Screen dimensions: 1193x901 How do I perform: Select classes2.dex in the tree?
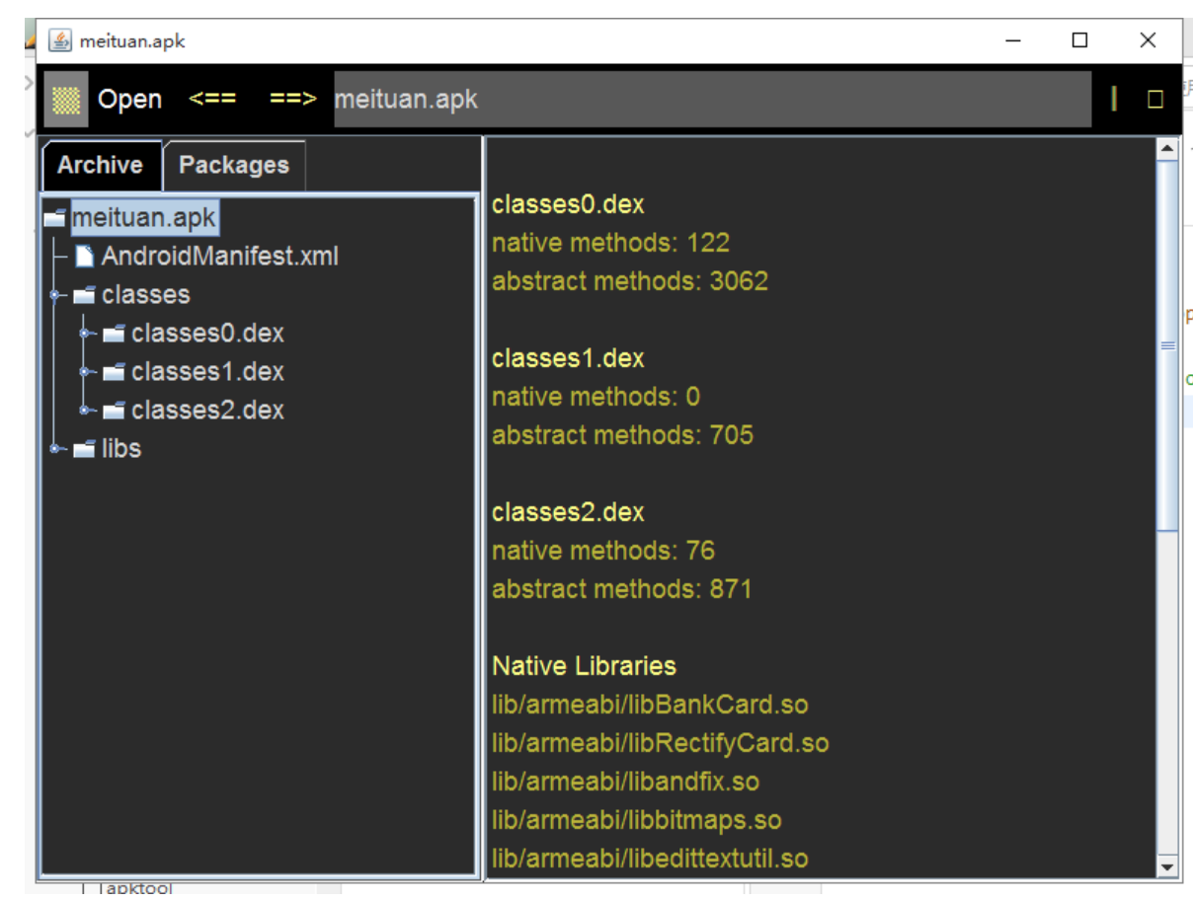pos(207,410)
